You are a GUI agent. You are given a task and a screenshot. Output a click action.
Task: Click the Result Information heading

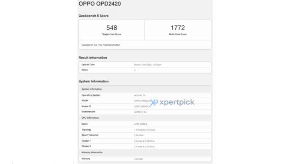93,58
